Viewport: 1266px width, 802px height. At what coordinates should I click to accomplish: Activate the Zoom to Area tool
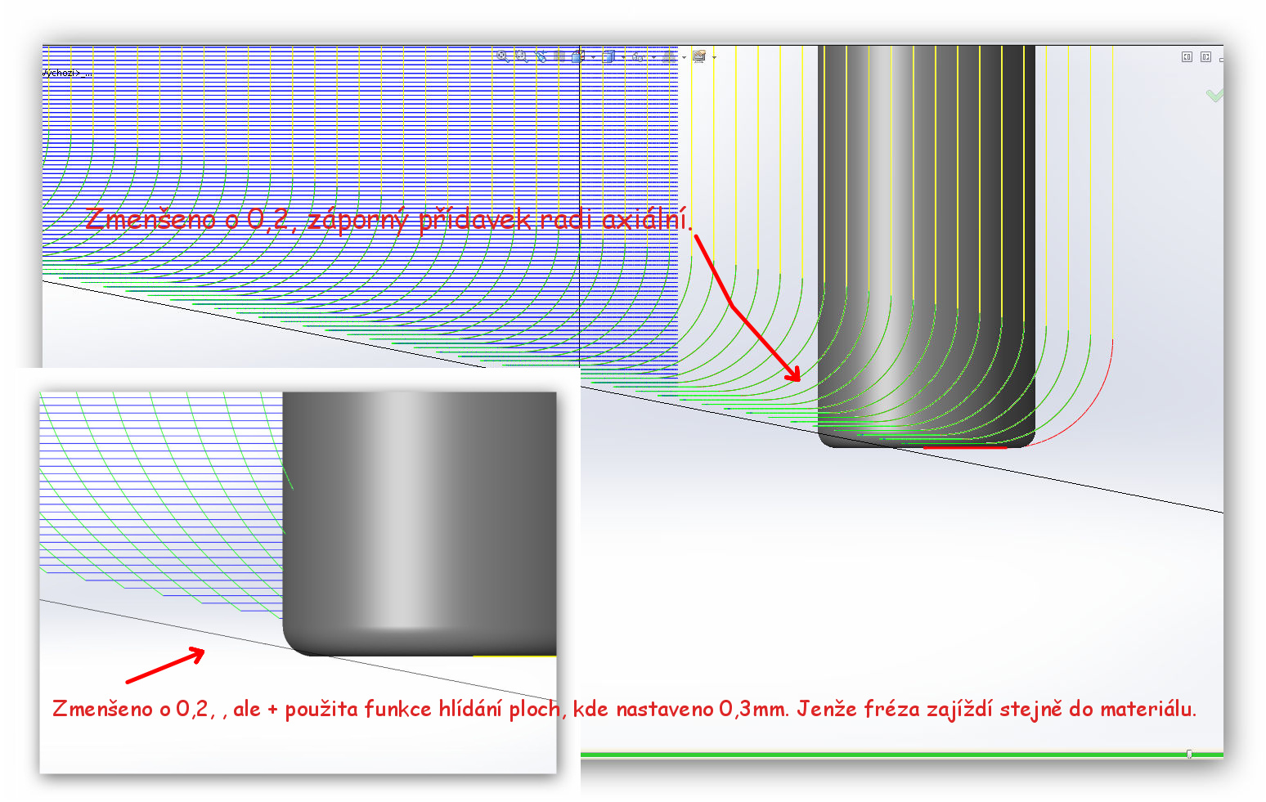(521, 56)
